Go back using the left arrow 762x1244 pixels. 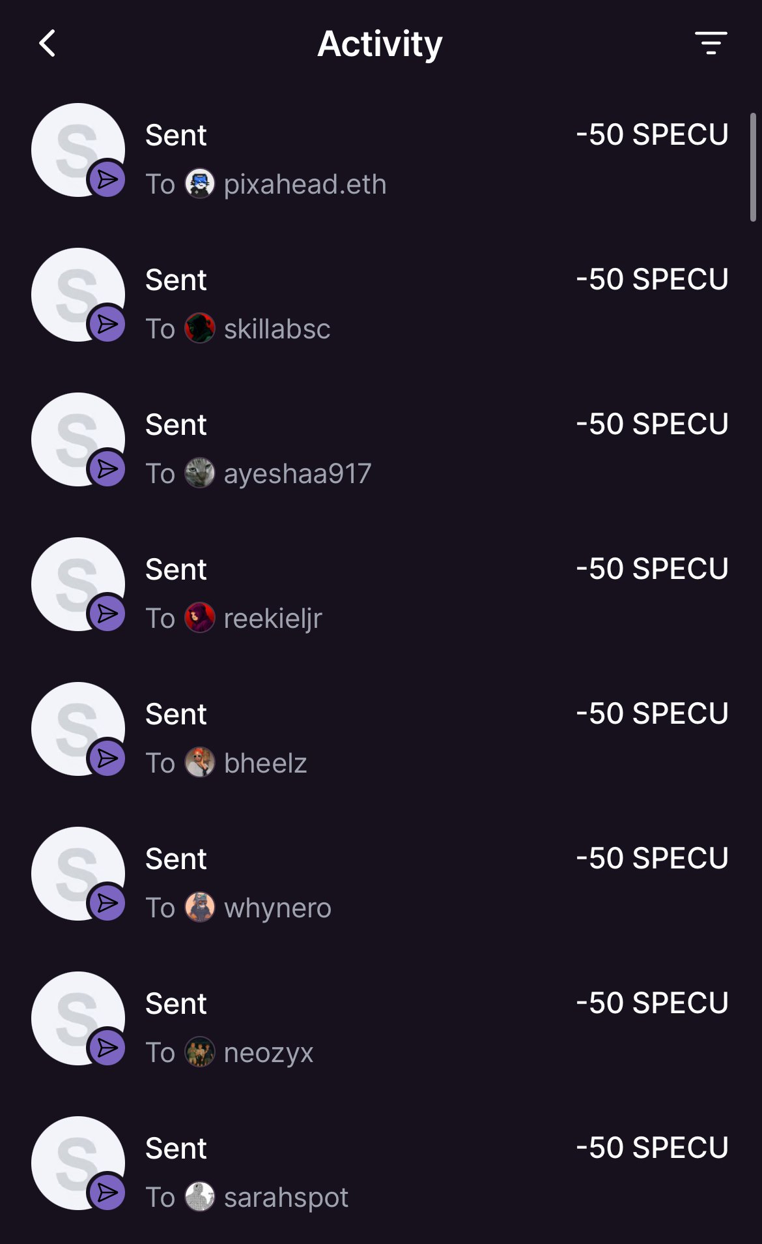pos(48,44)
